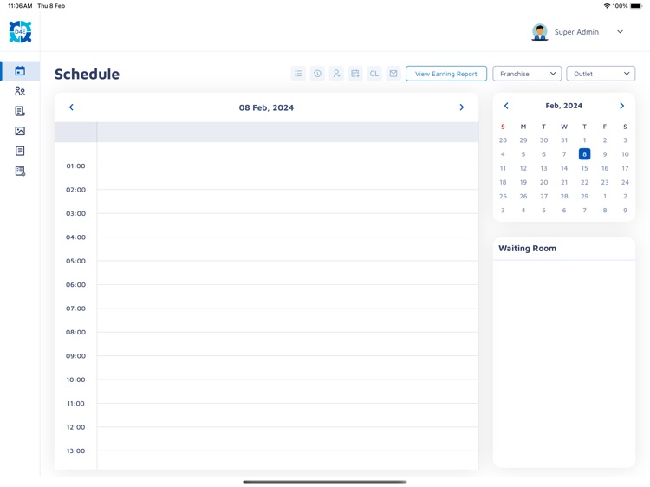Viewport: 650px width, 487px height.
Task: Click the 11:00 time slot label
Action: coord(76,403)
